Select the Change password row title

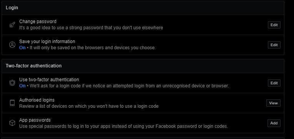point(38,22)
